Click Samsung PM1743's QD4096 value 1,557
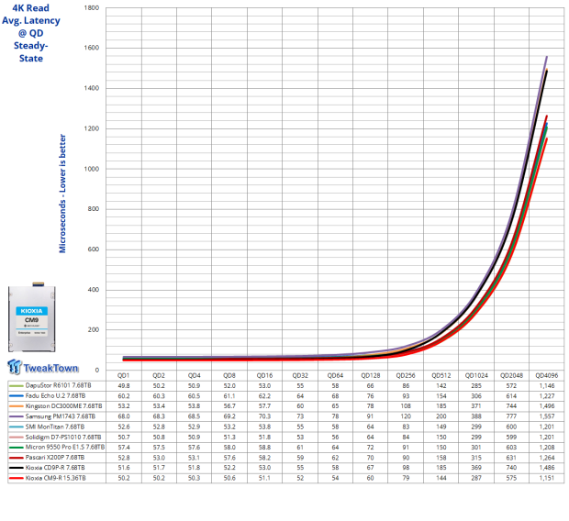 click(547, 416)
